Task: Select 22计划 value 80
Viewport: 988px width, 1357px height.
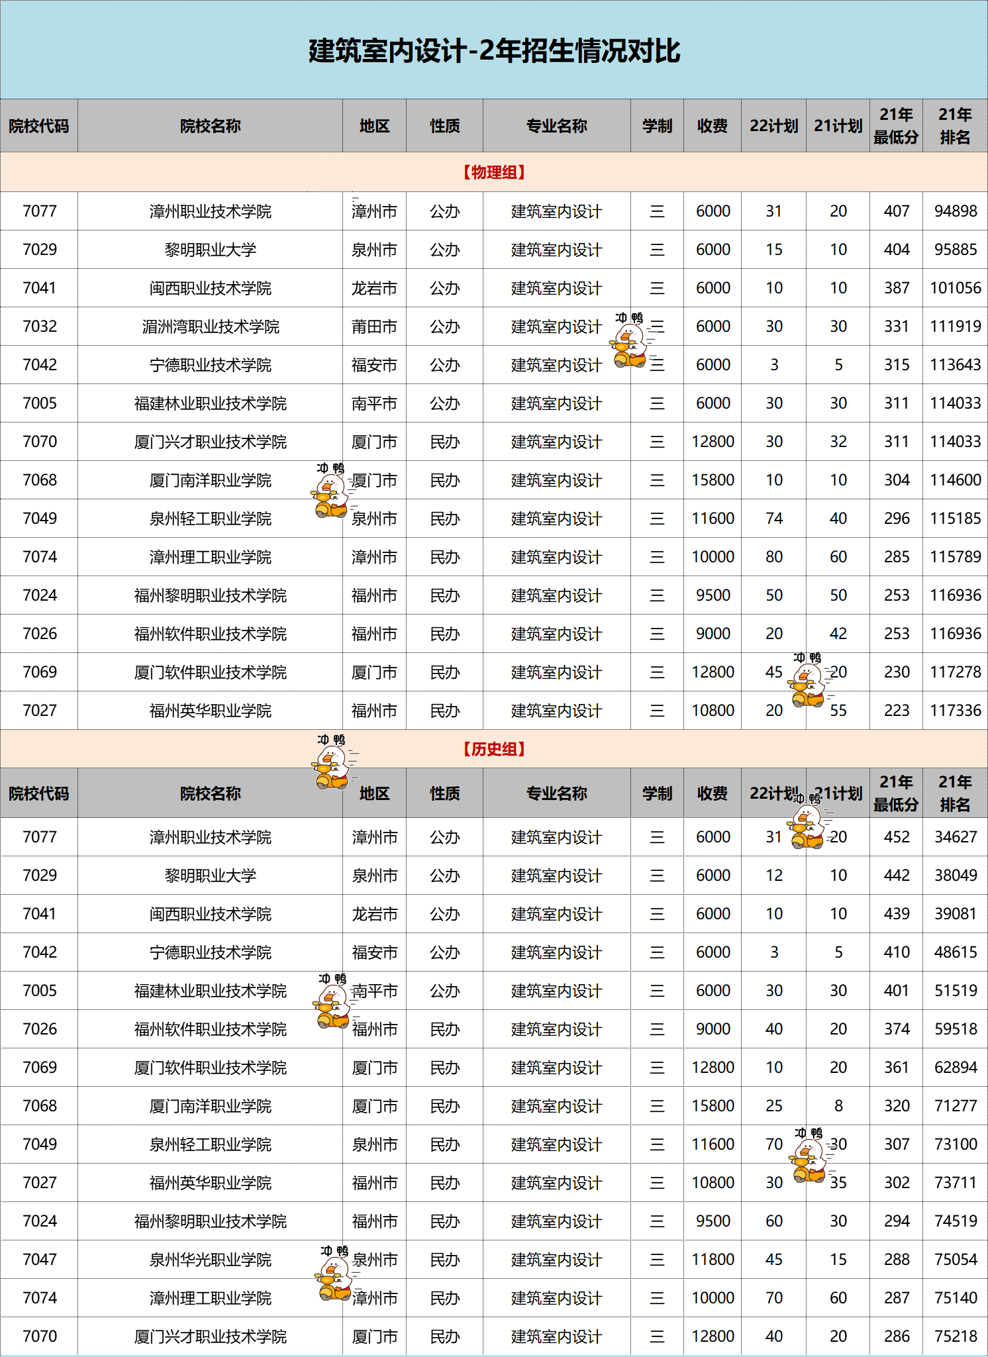Action: coord(774,557)
